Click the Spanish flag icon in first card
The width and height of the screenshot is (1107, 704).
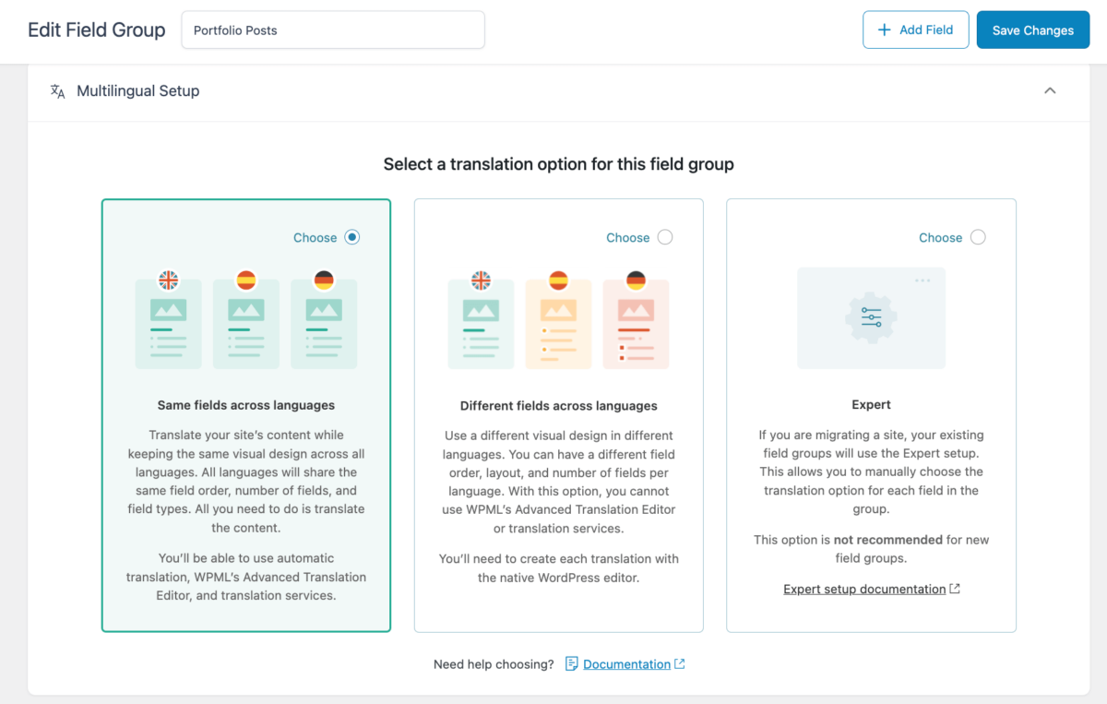(246, 278)
